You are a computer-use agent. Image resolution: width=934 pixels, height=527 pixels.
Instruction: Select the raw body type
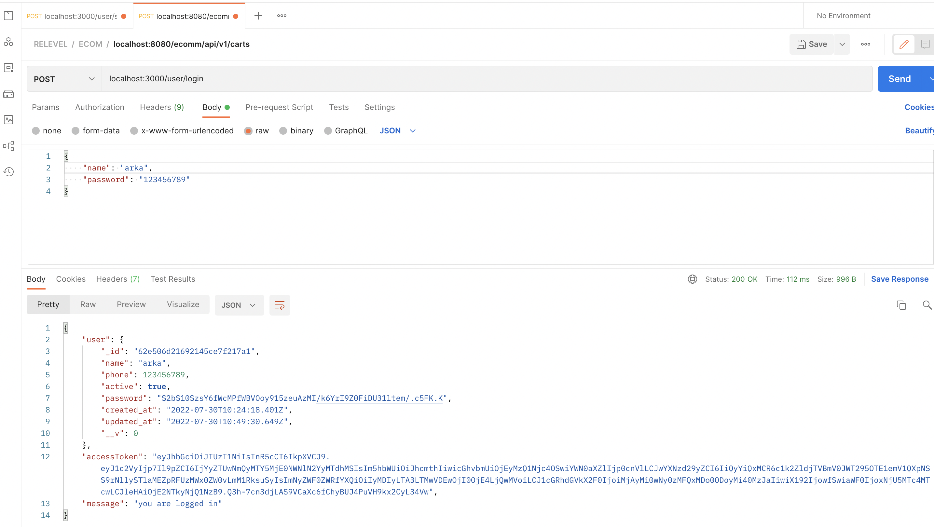coord(257,131)
